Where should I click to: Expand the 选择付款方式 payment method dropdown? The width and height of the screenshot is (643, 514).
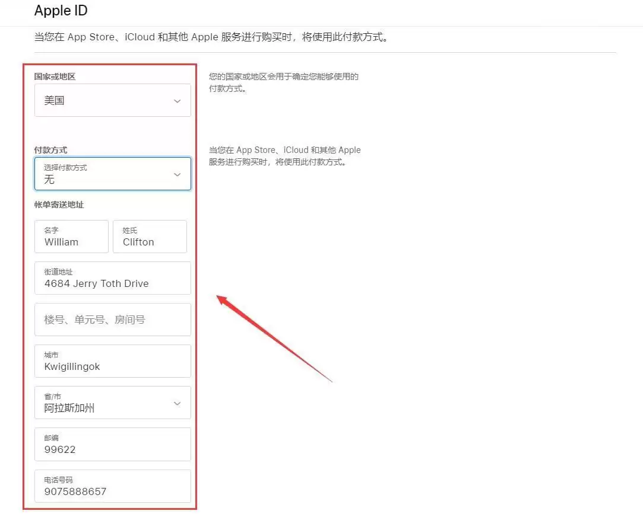tap(113, 174)
